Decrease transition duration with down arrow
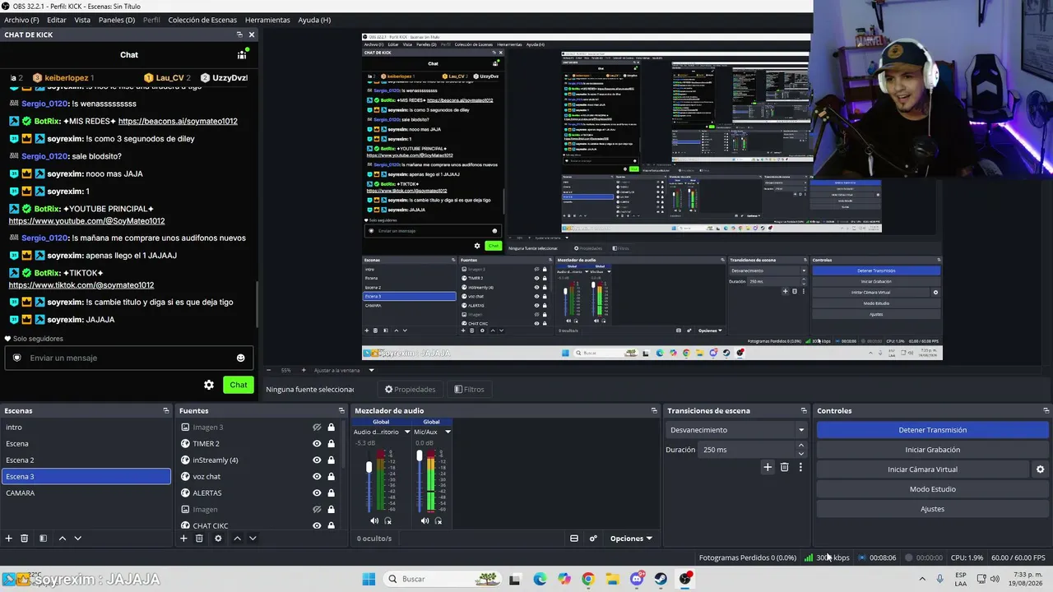 801,454
